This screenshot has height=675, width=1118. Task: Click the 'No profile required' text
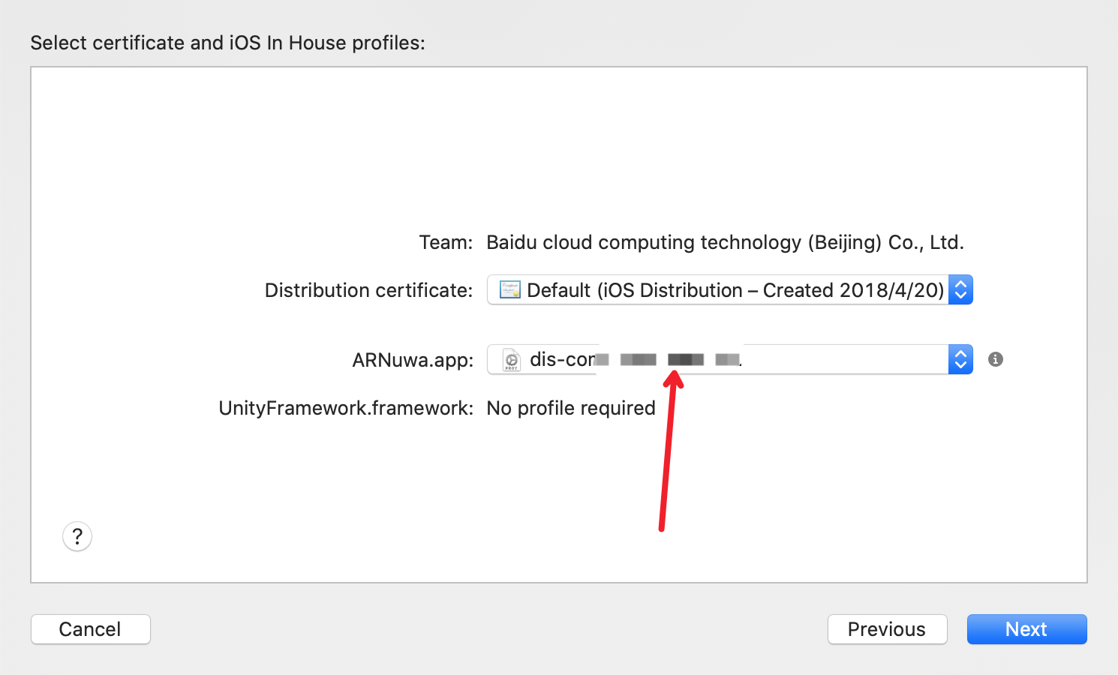coord(571,408)
